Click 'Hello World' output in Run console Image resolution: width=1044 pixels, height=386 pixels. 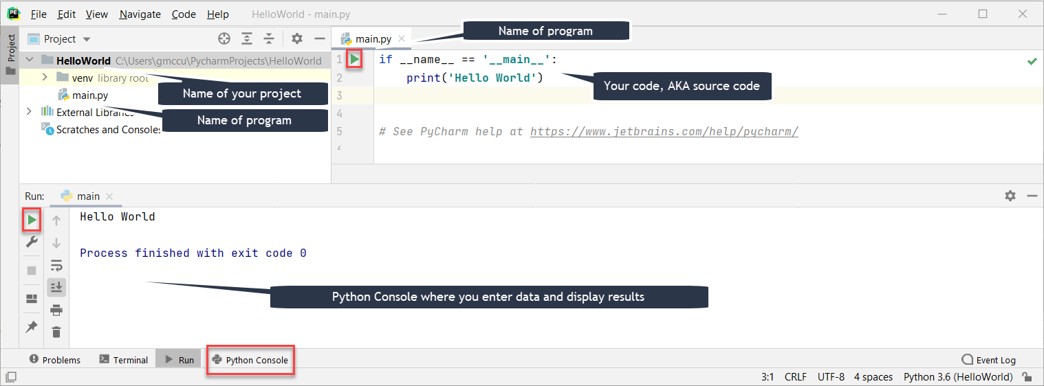pyautogui.click(x=118, y=216)
